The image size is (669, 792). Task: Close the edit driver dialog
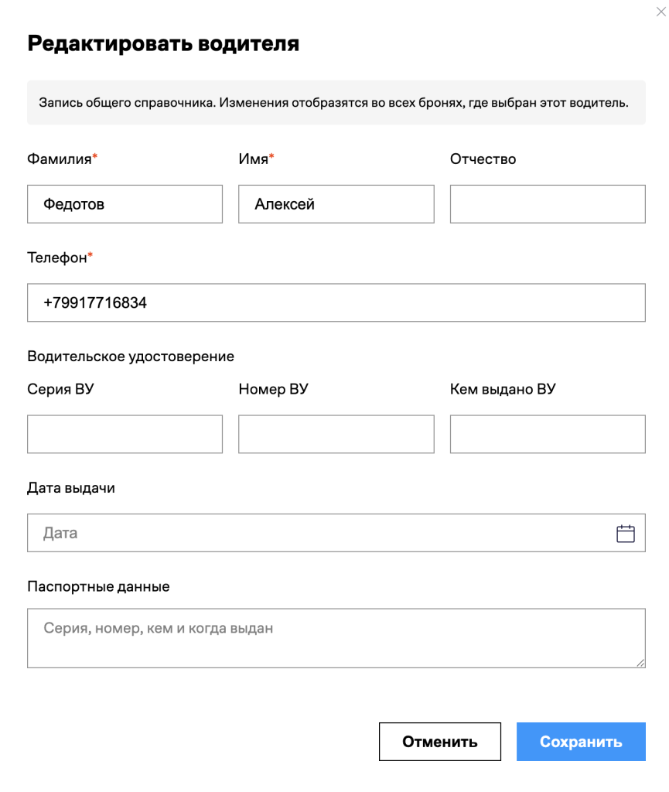[661, 12]
